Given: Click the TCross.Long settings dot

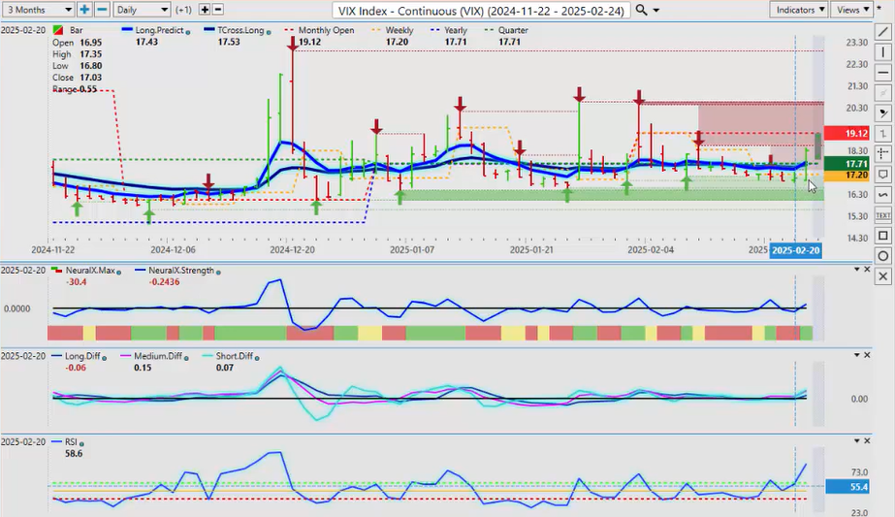Looking at the screenshot, I should point(269,32).
